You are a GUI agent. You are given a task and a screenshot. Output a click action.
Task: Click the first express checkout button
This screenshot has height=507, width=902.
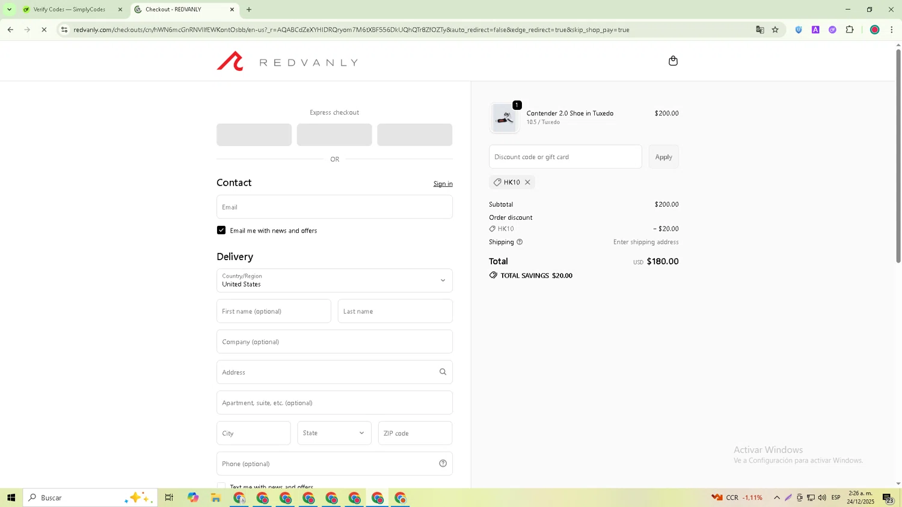[x=254, y=135]
